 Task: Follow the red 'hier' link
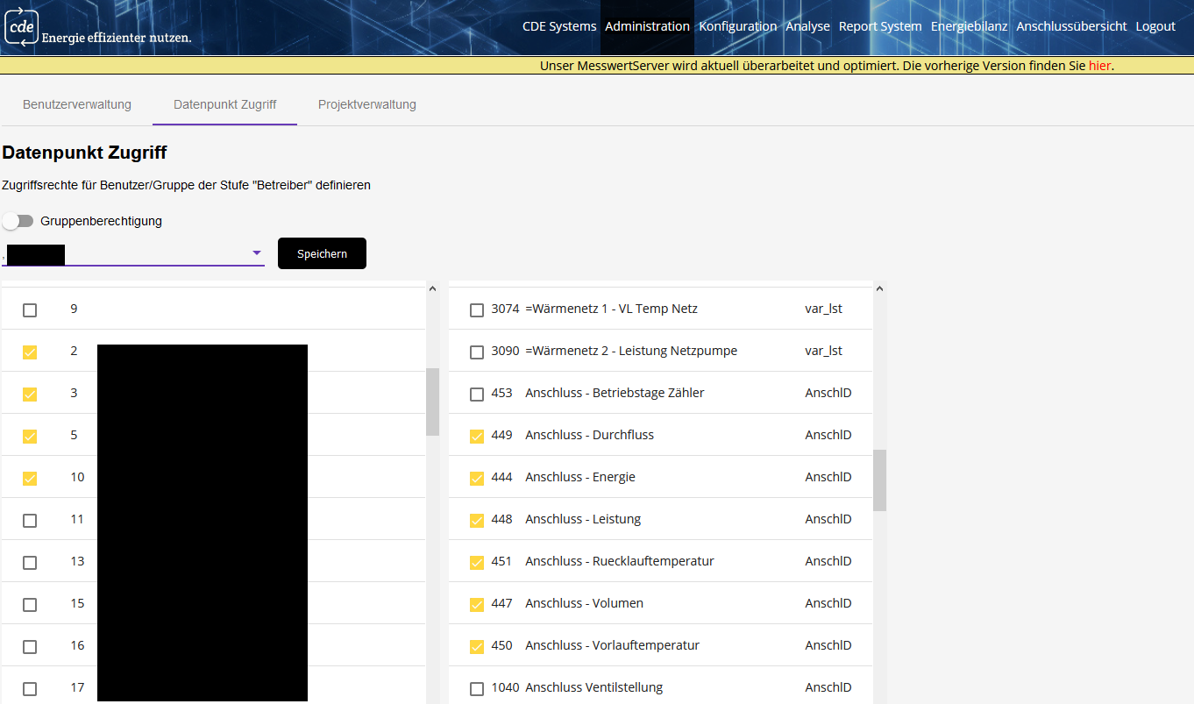(x=1099, y=66)
